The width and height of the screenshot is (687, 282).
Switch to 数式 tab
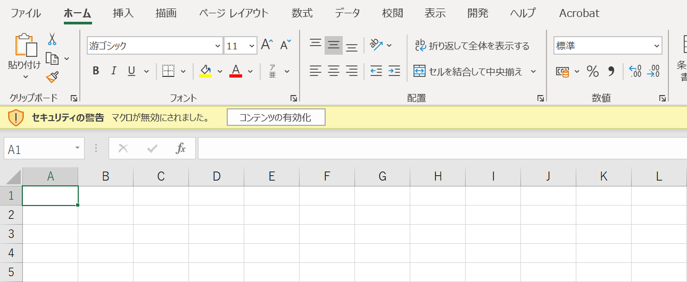[x=302, y=13]
